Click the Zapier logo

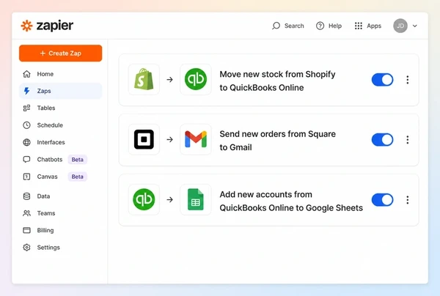tap(47, 26)
